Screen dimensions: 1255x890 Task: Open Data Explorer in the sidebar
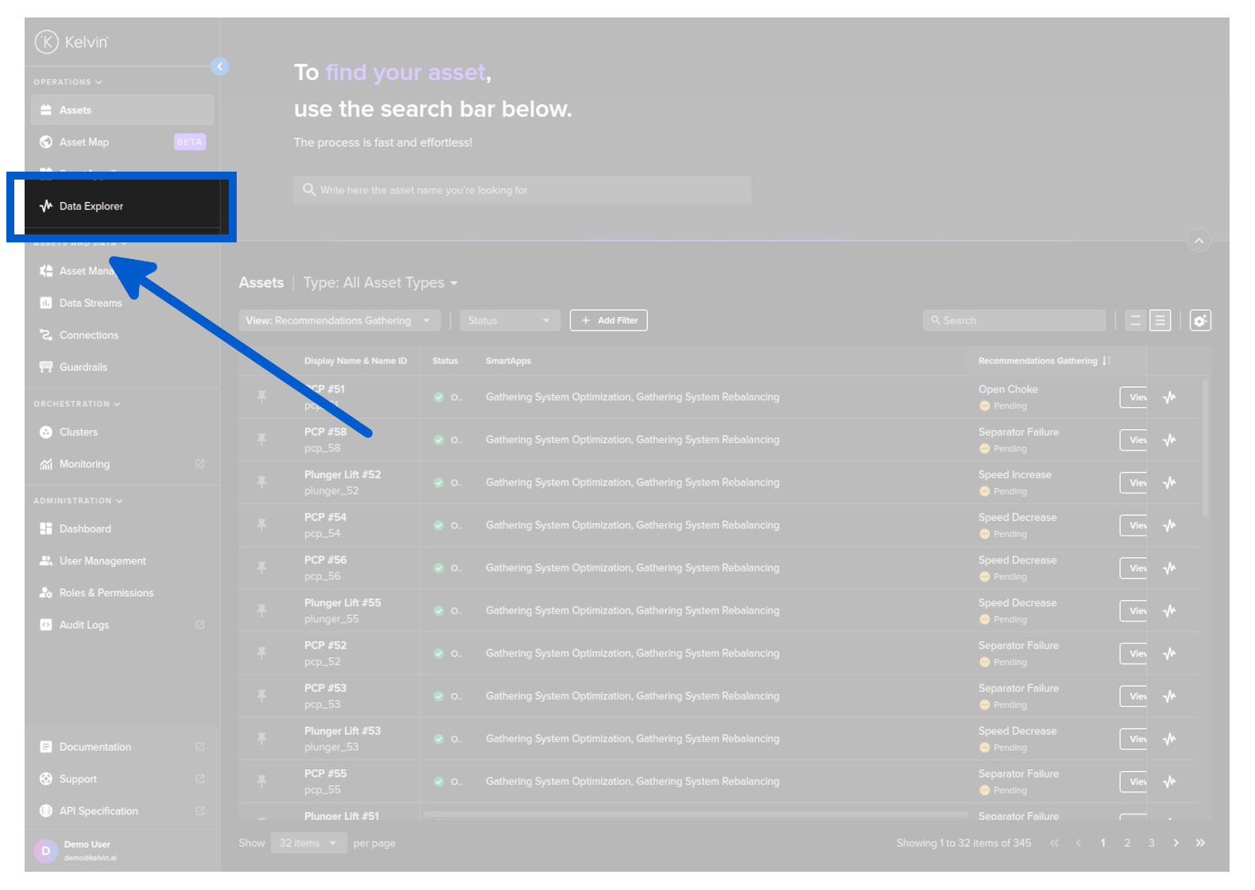pos(91,207)
